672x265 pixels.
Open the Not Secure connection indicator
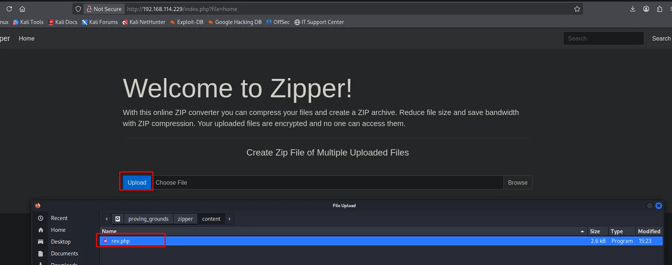[104, 9]
